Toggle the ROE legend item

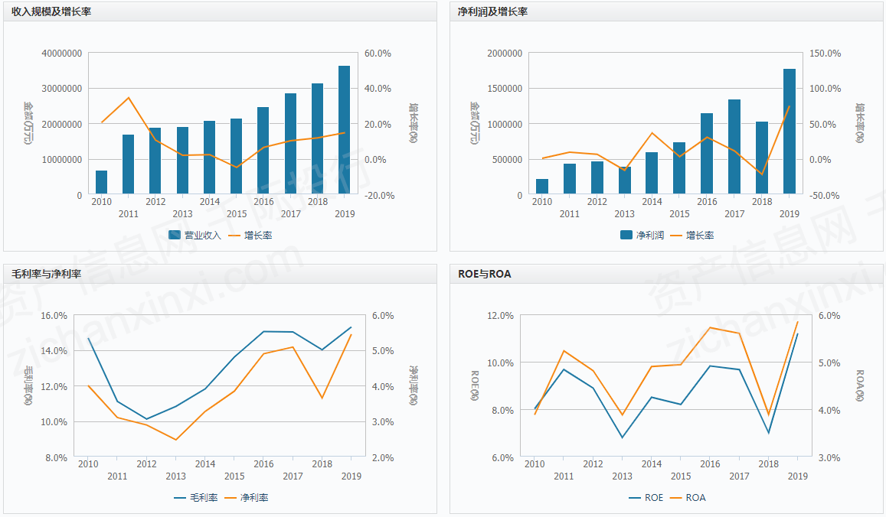point(646,498)
